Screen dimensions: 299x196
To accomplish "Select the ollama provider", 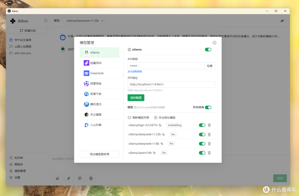I will coord(100,53).
